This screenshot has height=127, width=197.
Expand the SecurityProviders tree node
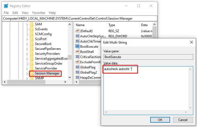[x=27, y=54]
